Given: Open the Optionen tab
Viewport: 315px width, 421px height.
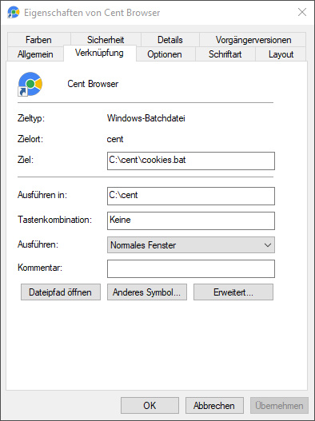Looking at the screenshot, I should [x=165, y=54].
